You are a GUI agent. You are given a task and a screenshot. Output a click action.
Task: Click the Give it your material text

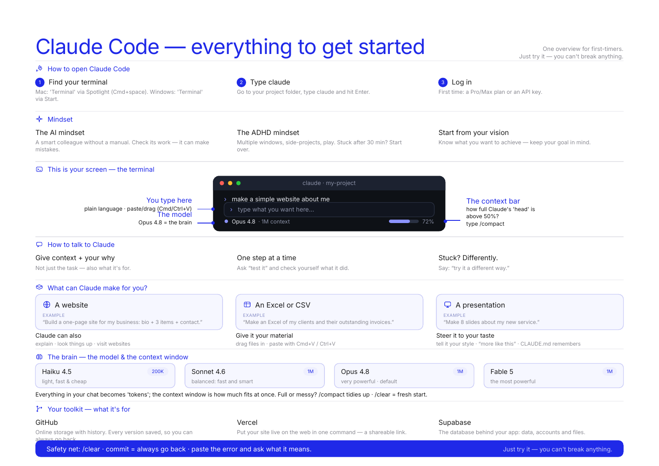pyautogui.click(x=264, y=336)
